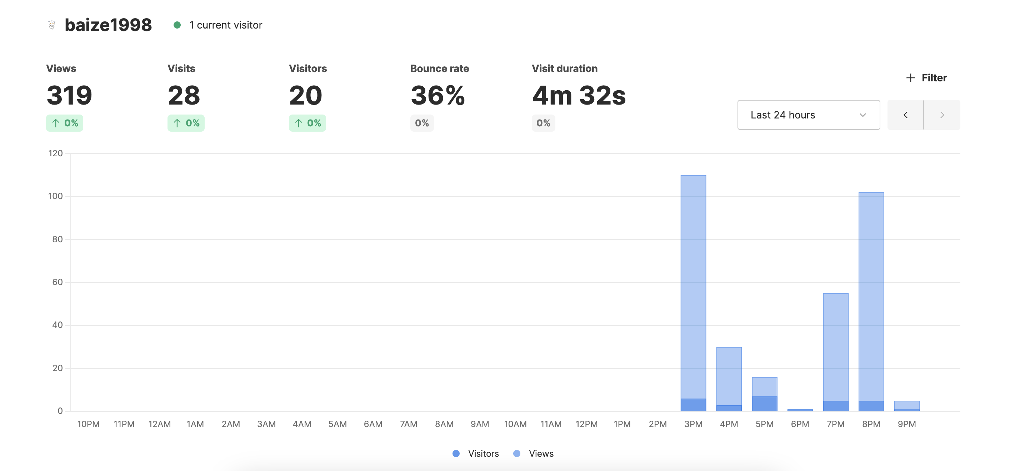Click the Visits up-arrow 0% badge
This screenshot has width=1015, height=471.
point(186,123)
